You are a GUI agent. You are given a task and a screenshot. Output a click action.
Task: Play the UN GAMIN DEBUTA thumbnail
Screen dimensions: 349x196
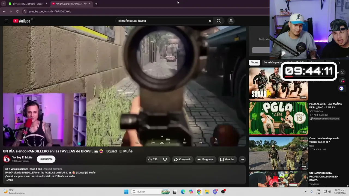click(278, 179)
